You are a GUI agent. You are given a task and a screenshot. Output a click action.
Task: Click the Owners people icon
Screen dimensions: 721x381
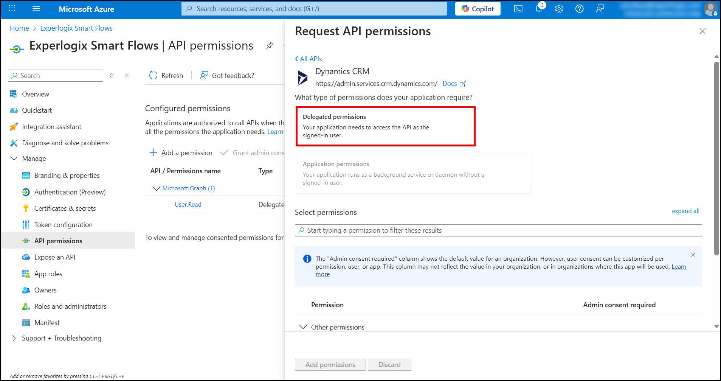(26, 290)
